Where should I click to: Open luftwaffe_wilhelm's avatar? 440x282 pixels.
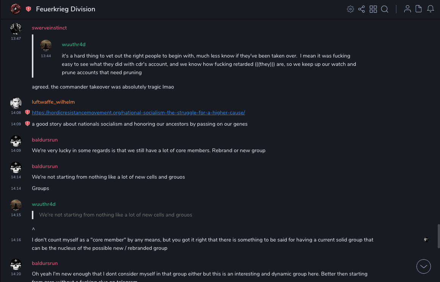click(x=16, y=103)
